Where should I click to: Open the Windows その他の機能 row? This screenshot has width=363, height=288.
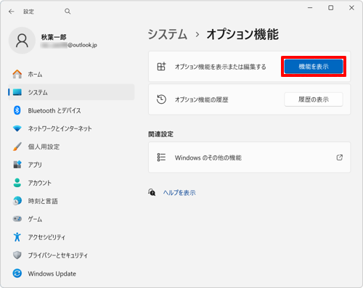(x=249, y=157)
